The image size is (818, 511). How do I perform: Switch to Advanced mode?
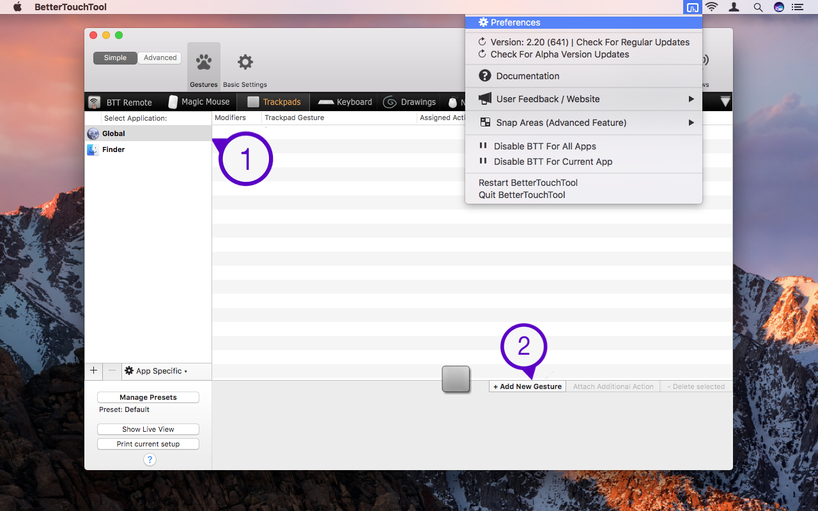coord(160,57)
